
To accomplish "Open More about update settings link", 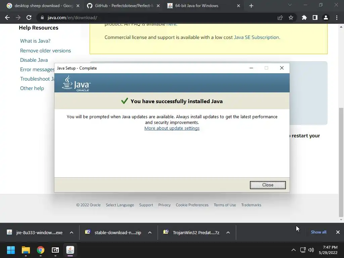I will tap(172, 128).
